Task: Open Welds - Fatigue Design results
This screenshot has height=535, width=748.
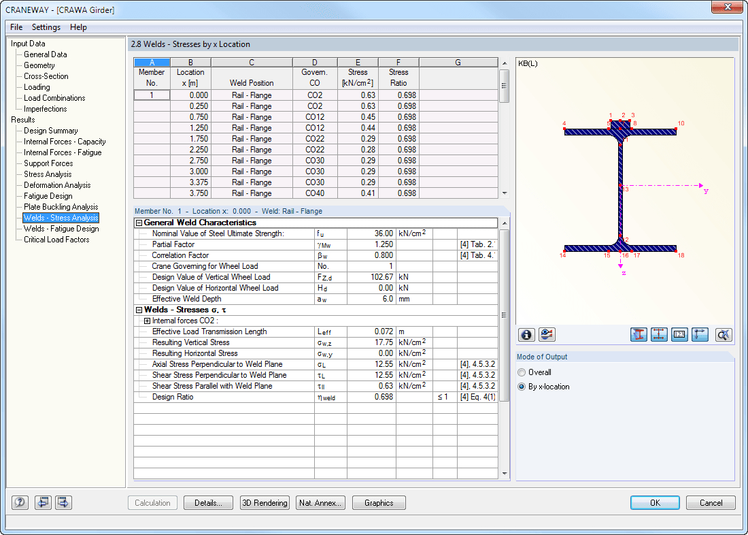Action: (61, 229)
